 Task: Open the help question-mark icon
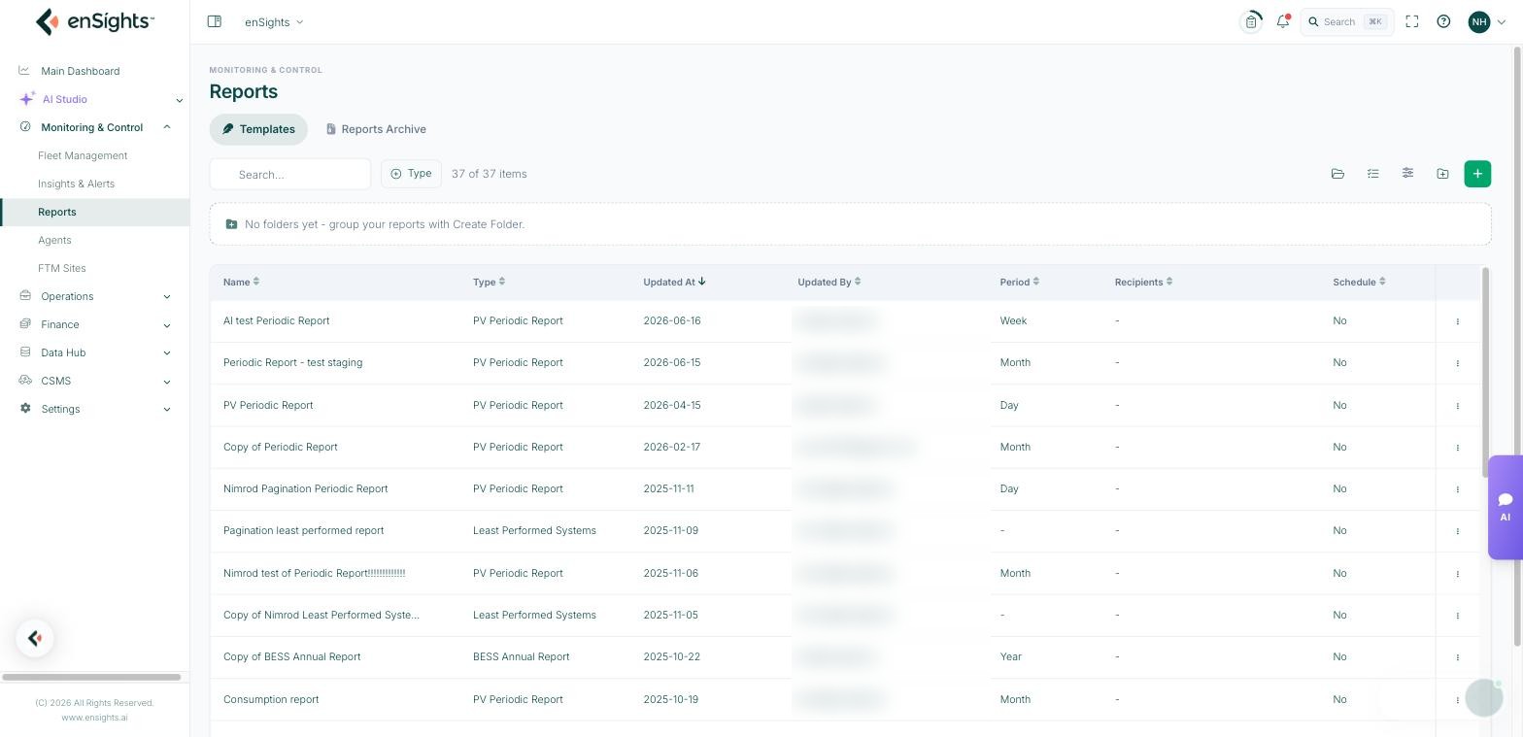pyautogui.click(x=1443, y=21)
